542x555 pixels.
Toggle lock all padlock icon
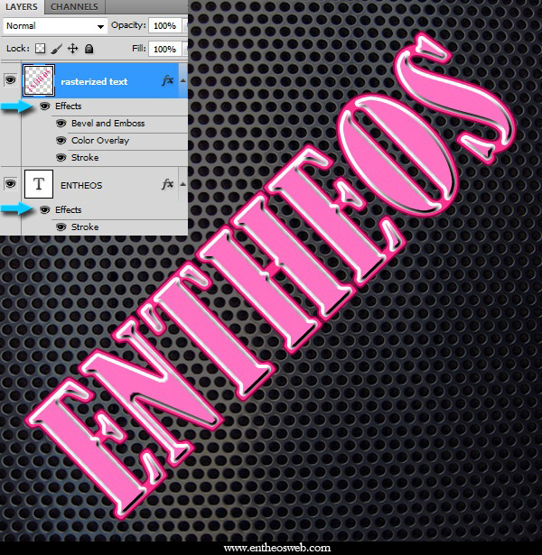pyautogui.click(x=89, y=49)
